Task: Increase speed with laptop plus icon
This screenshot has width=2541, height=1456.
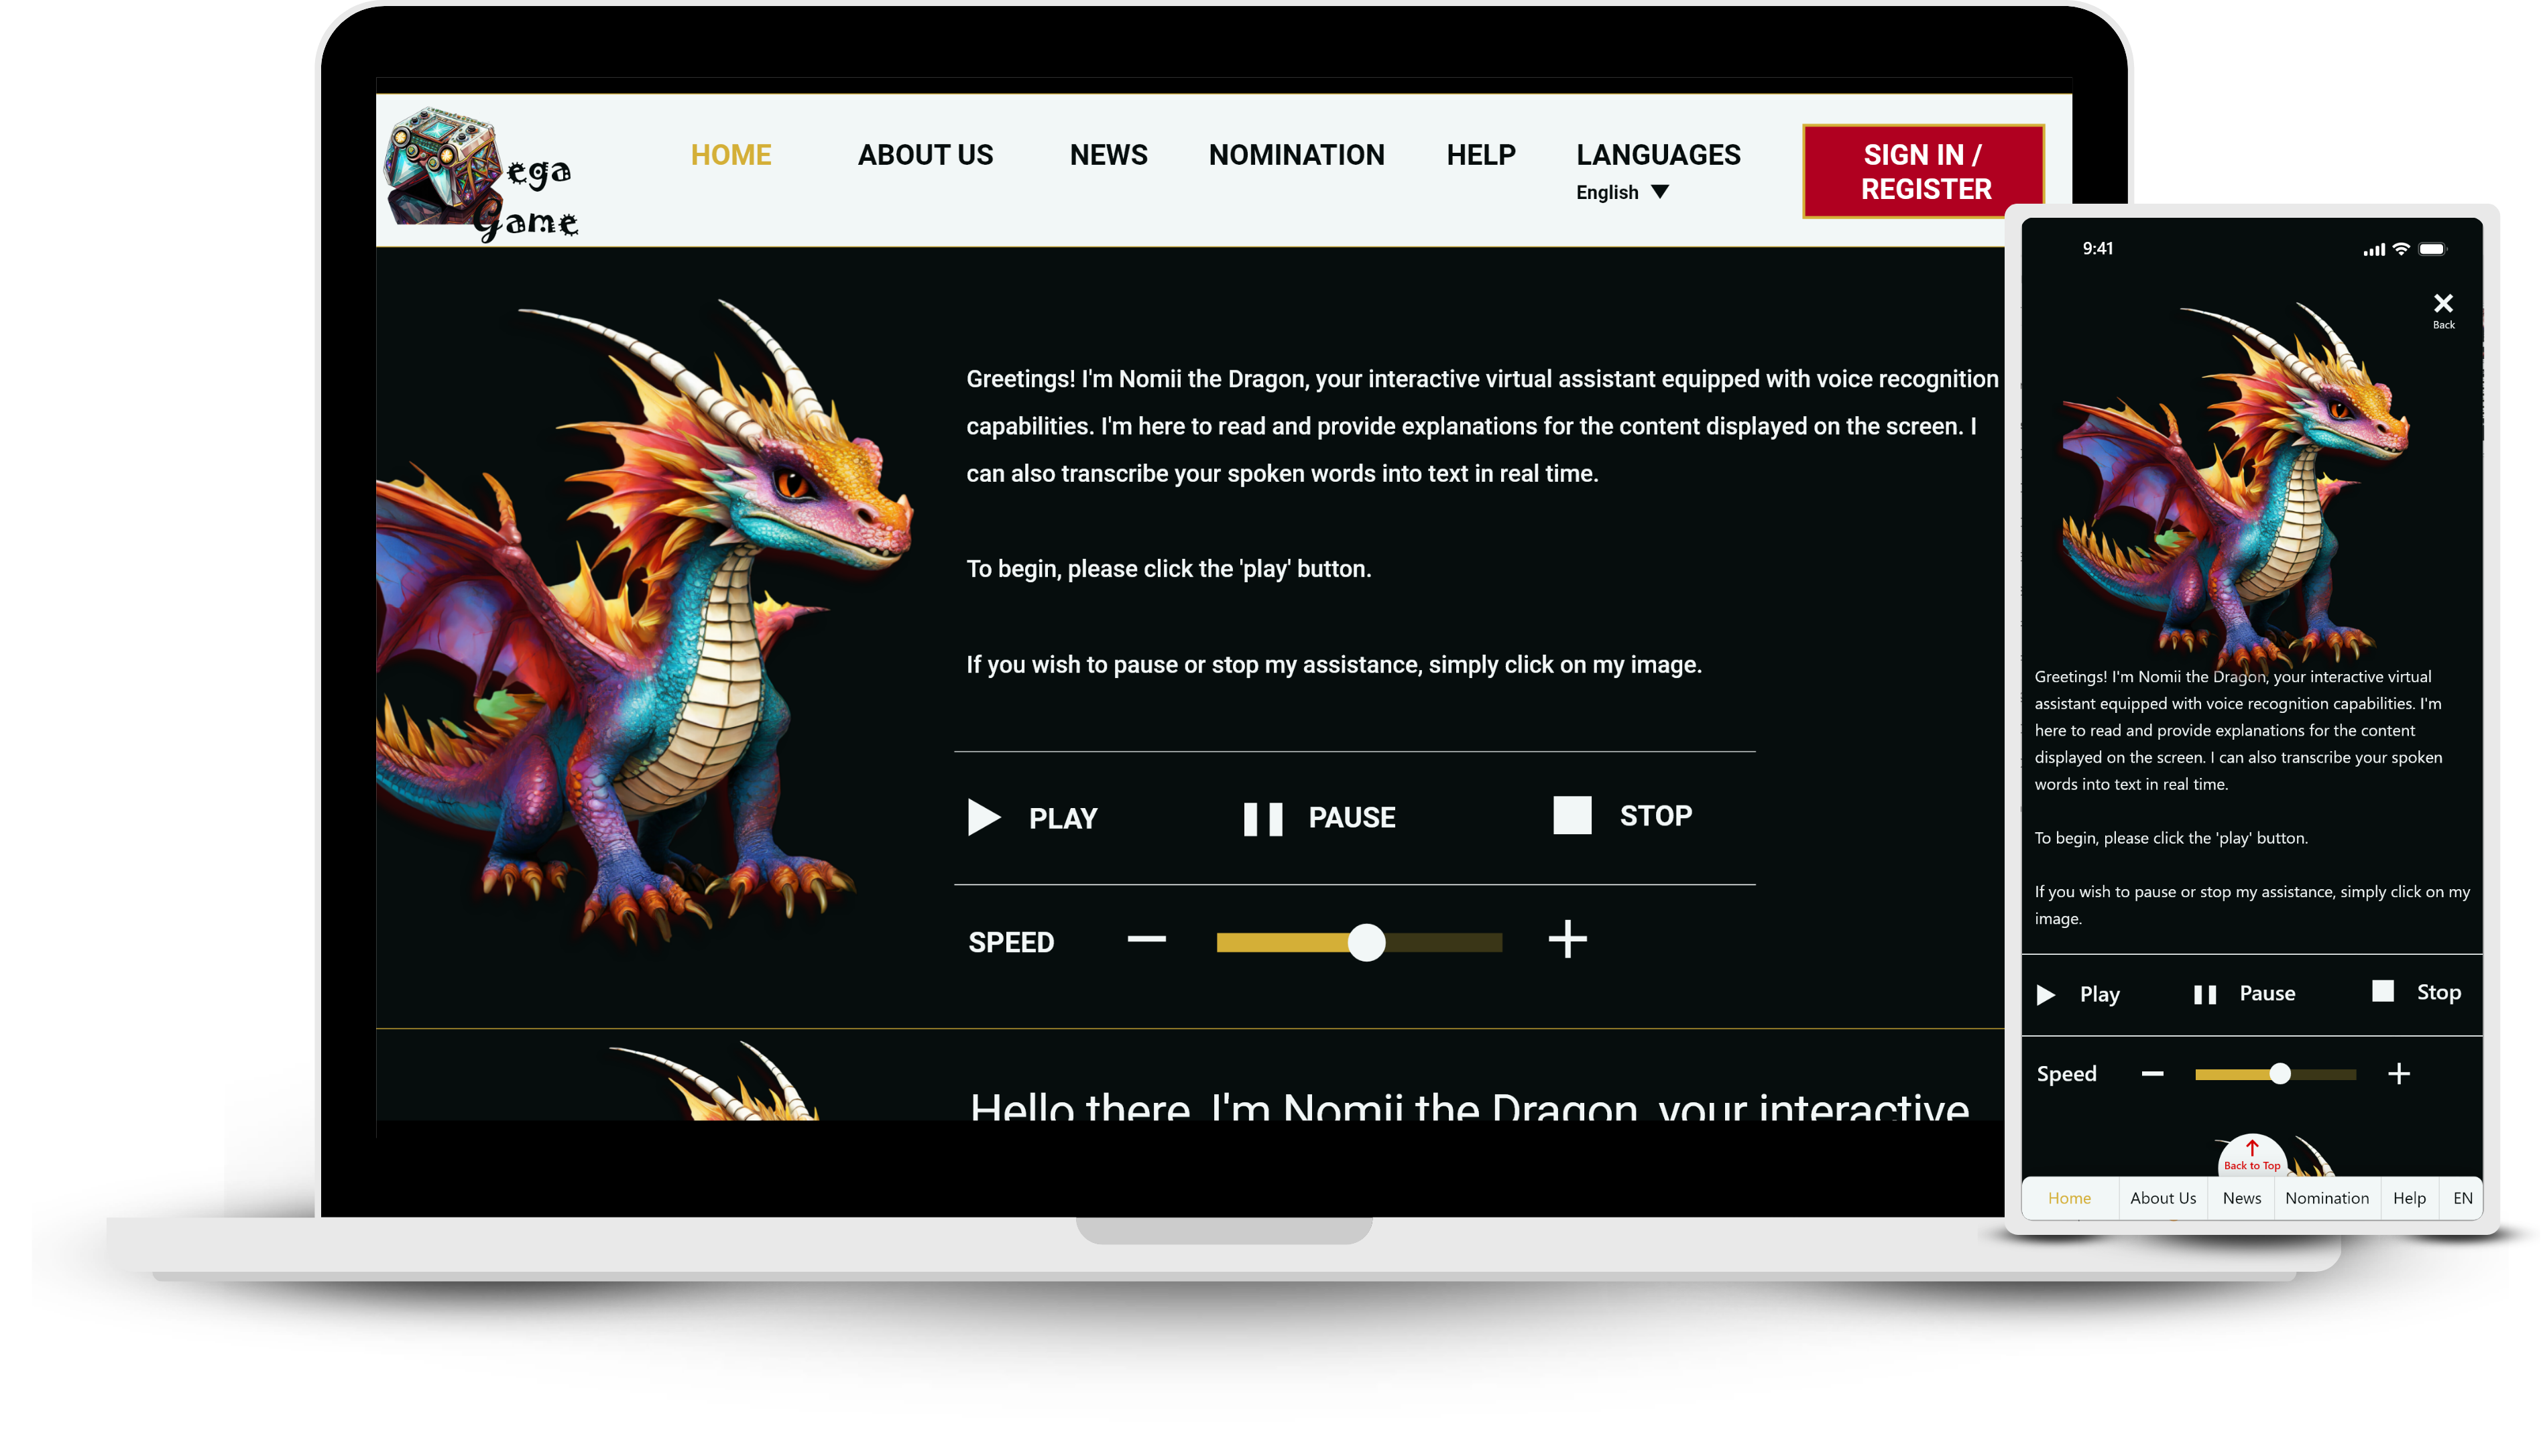Action: tap(1567, 940)
